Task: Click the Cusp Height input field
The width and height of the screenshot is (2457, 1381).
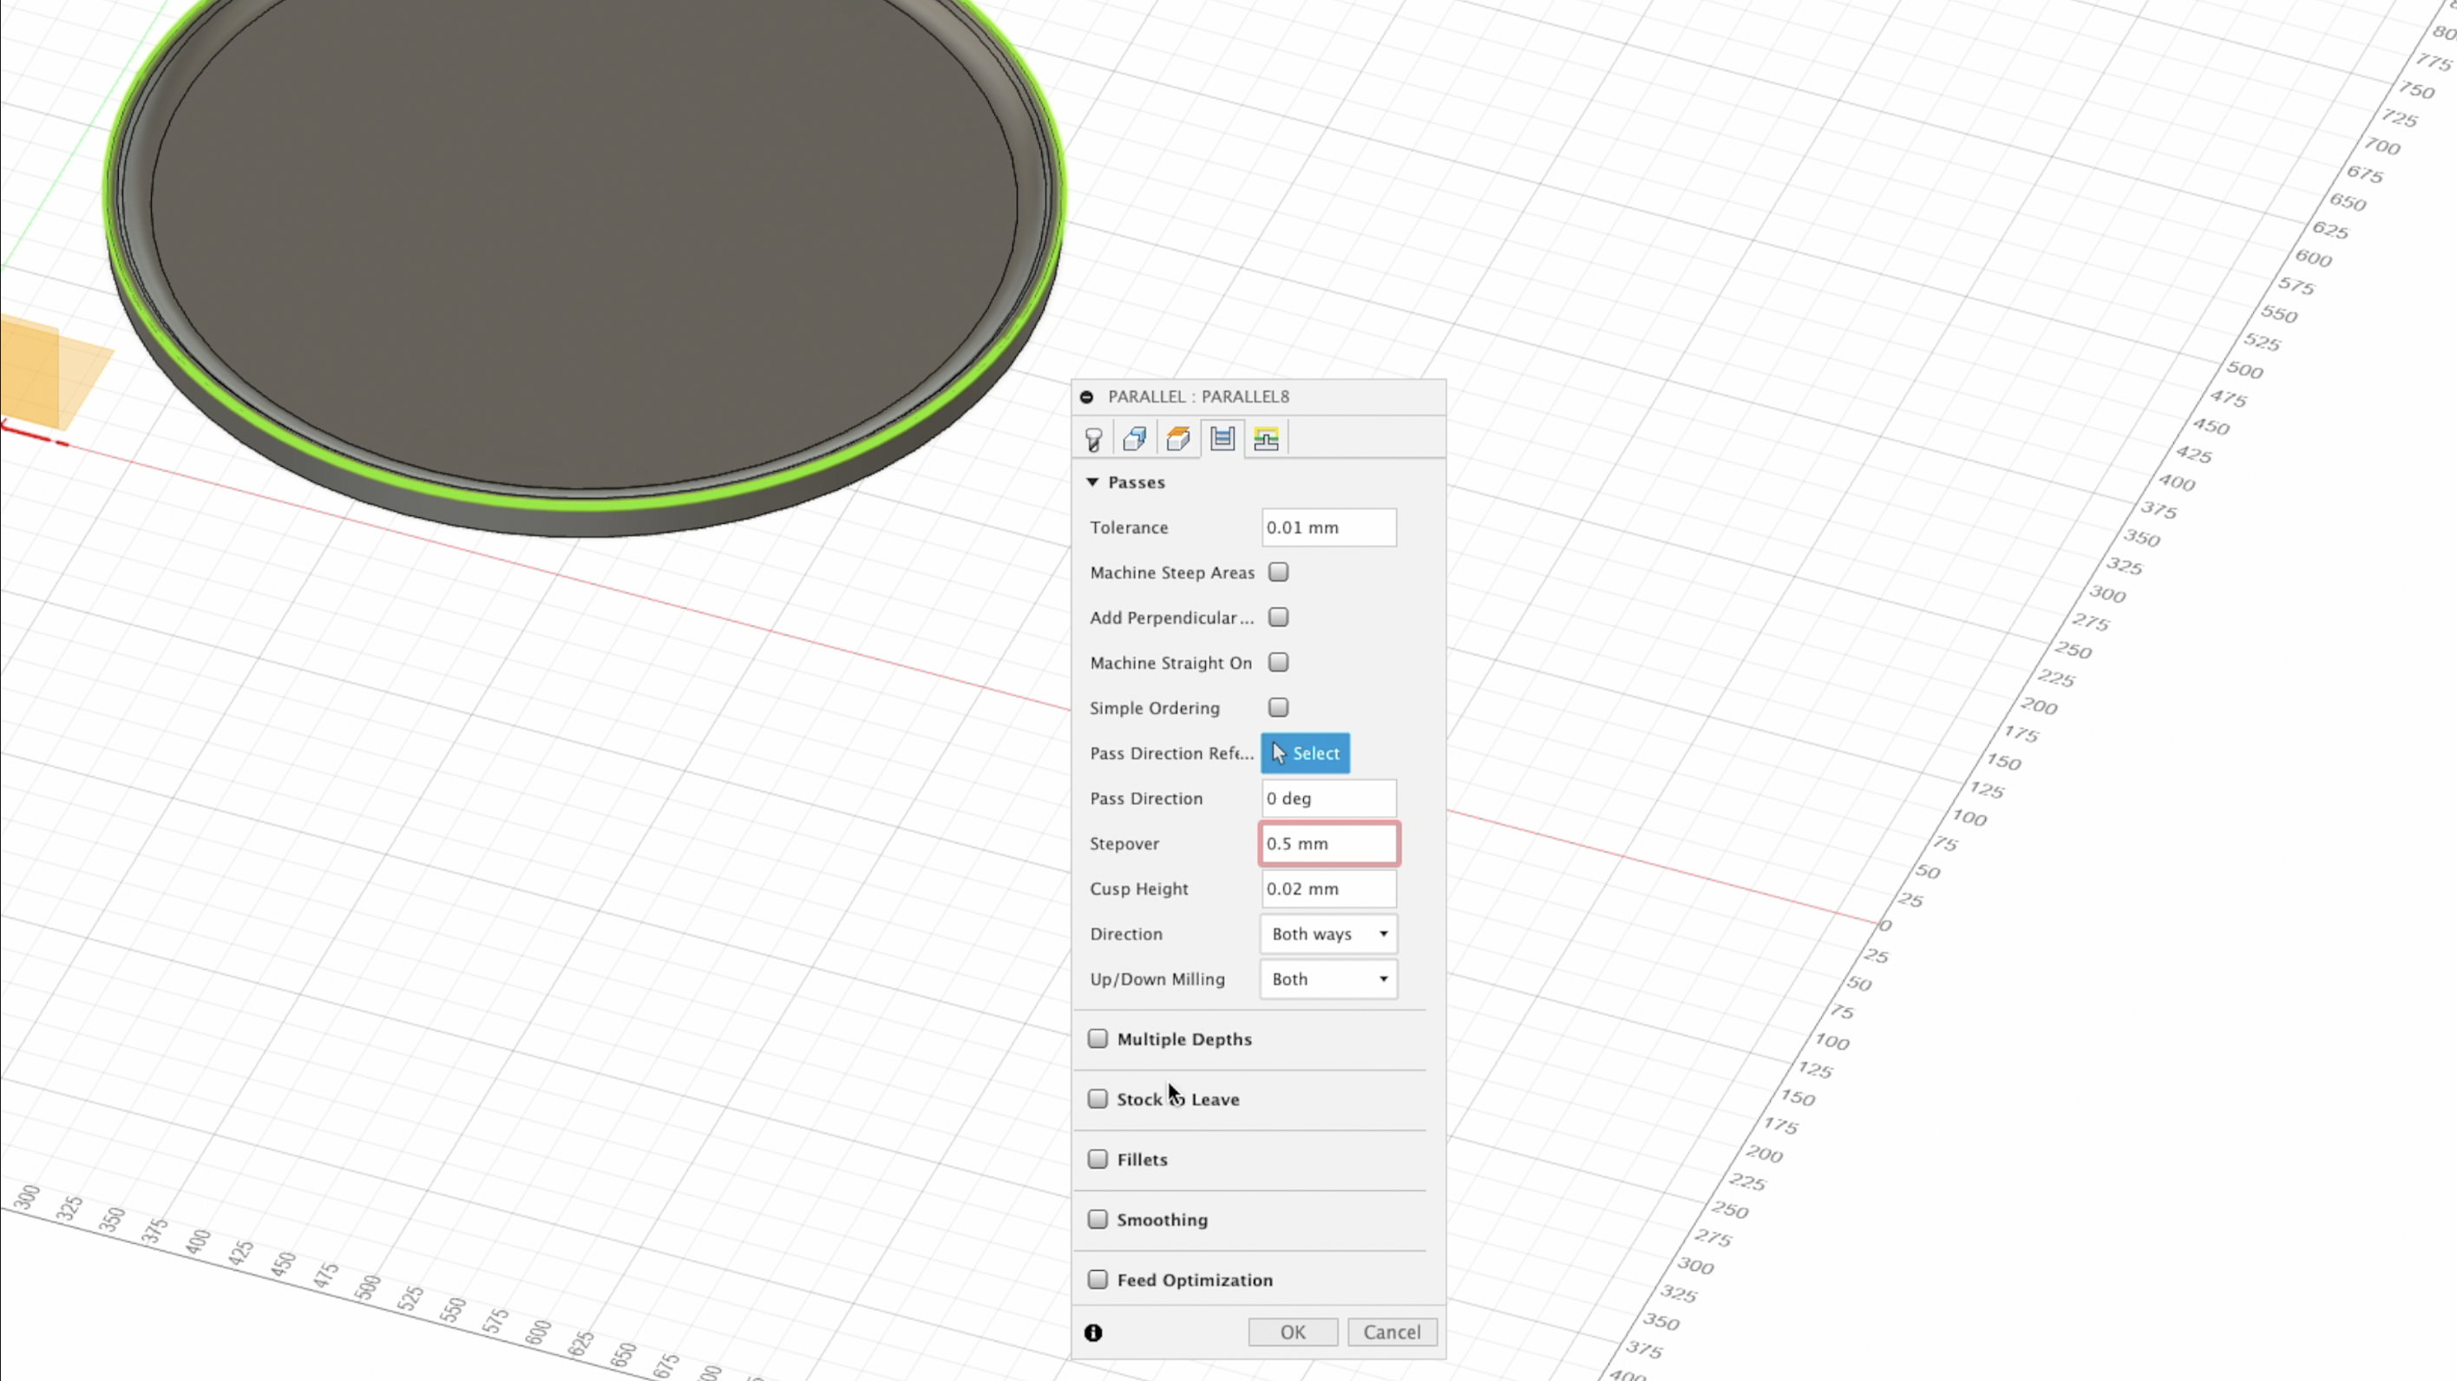Action: tap(1327, 889)
